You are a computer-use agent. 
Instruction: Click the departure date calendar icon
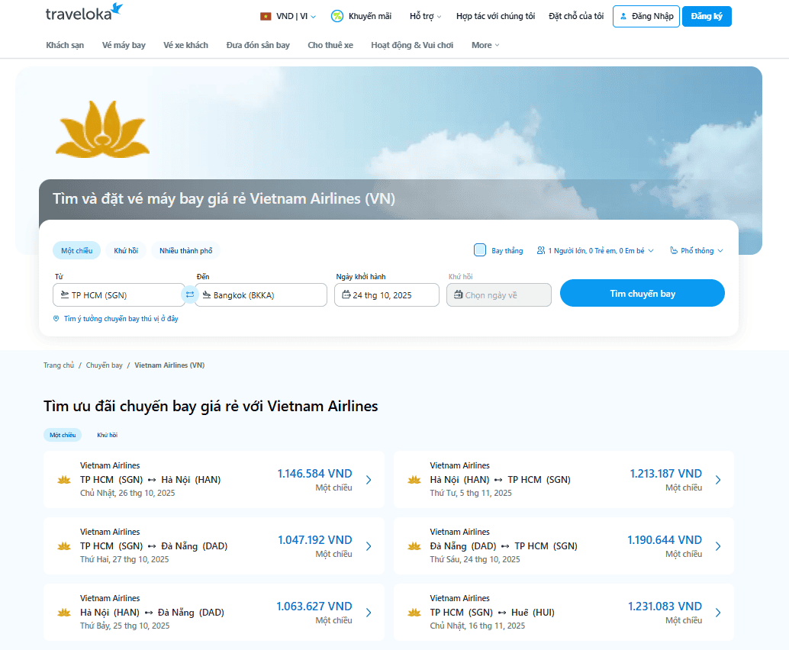click(346, 294)
